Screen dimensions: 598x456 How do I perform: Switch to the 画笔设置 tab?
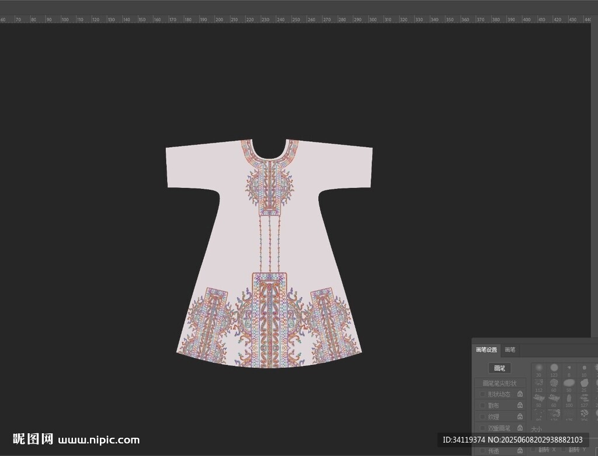[x=486, y=350]
